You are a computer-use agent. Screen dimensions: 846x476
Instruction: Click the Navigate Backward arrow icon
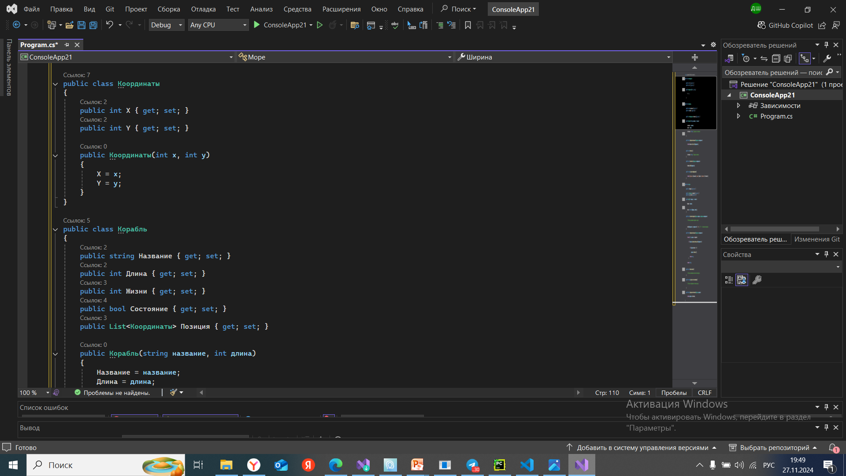pos(16,25)
